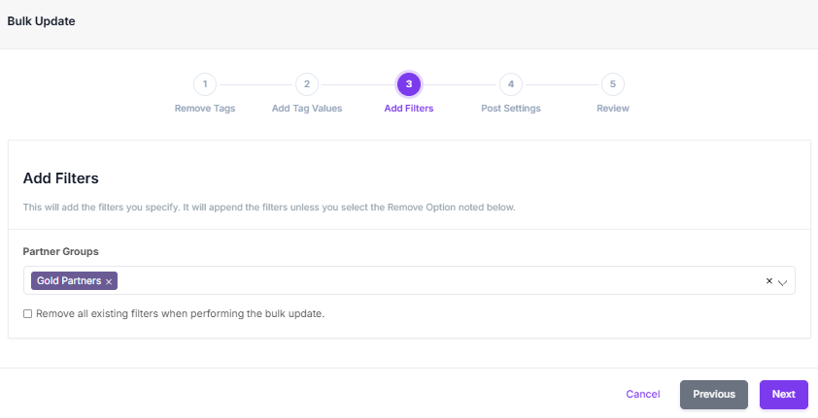818x418 pixels.
Task: Open the Review step label
Action: tap(613, 109)
